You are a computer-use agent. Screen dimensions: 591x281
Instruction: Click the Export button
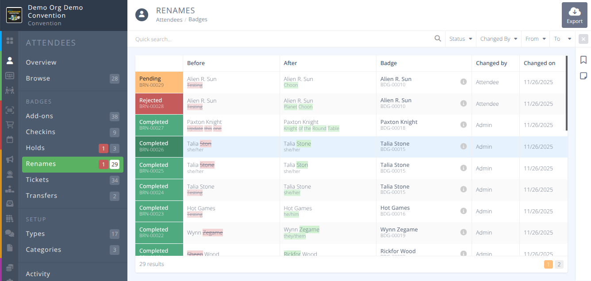[x=574, y=15]
